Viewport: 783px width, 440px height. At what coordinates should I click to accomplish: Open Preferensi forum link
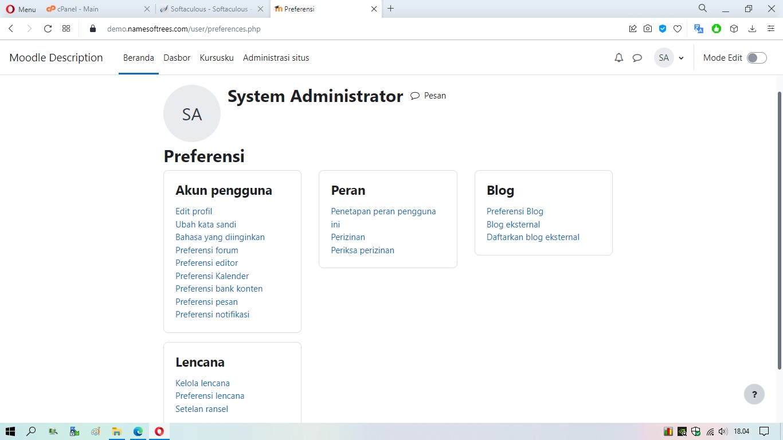click(207, 250)
